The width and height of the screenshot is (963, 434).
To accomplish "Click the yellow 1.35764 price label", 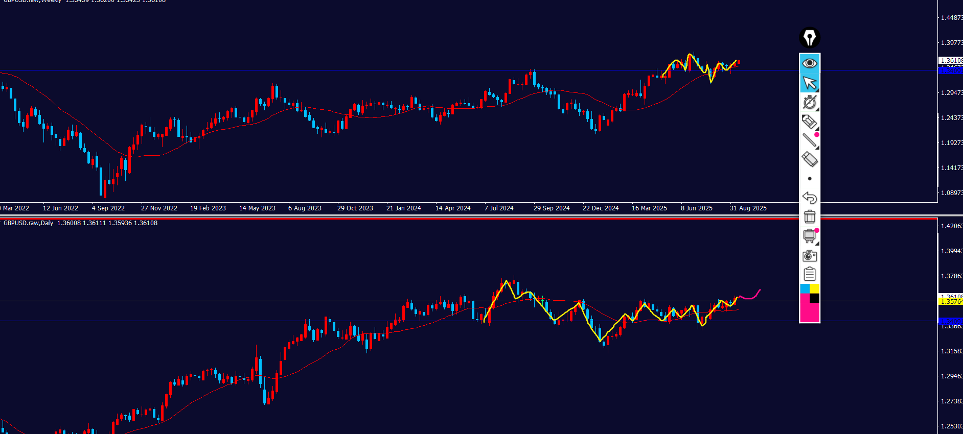I will tap(951, 302).
